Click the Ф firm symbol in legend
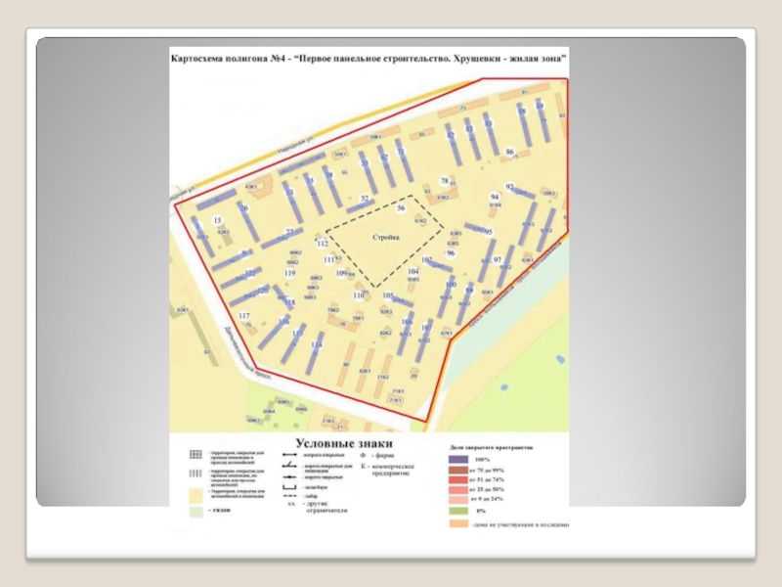 tap(363, 456)
